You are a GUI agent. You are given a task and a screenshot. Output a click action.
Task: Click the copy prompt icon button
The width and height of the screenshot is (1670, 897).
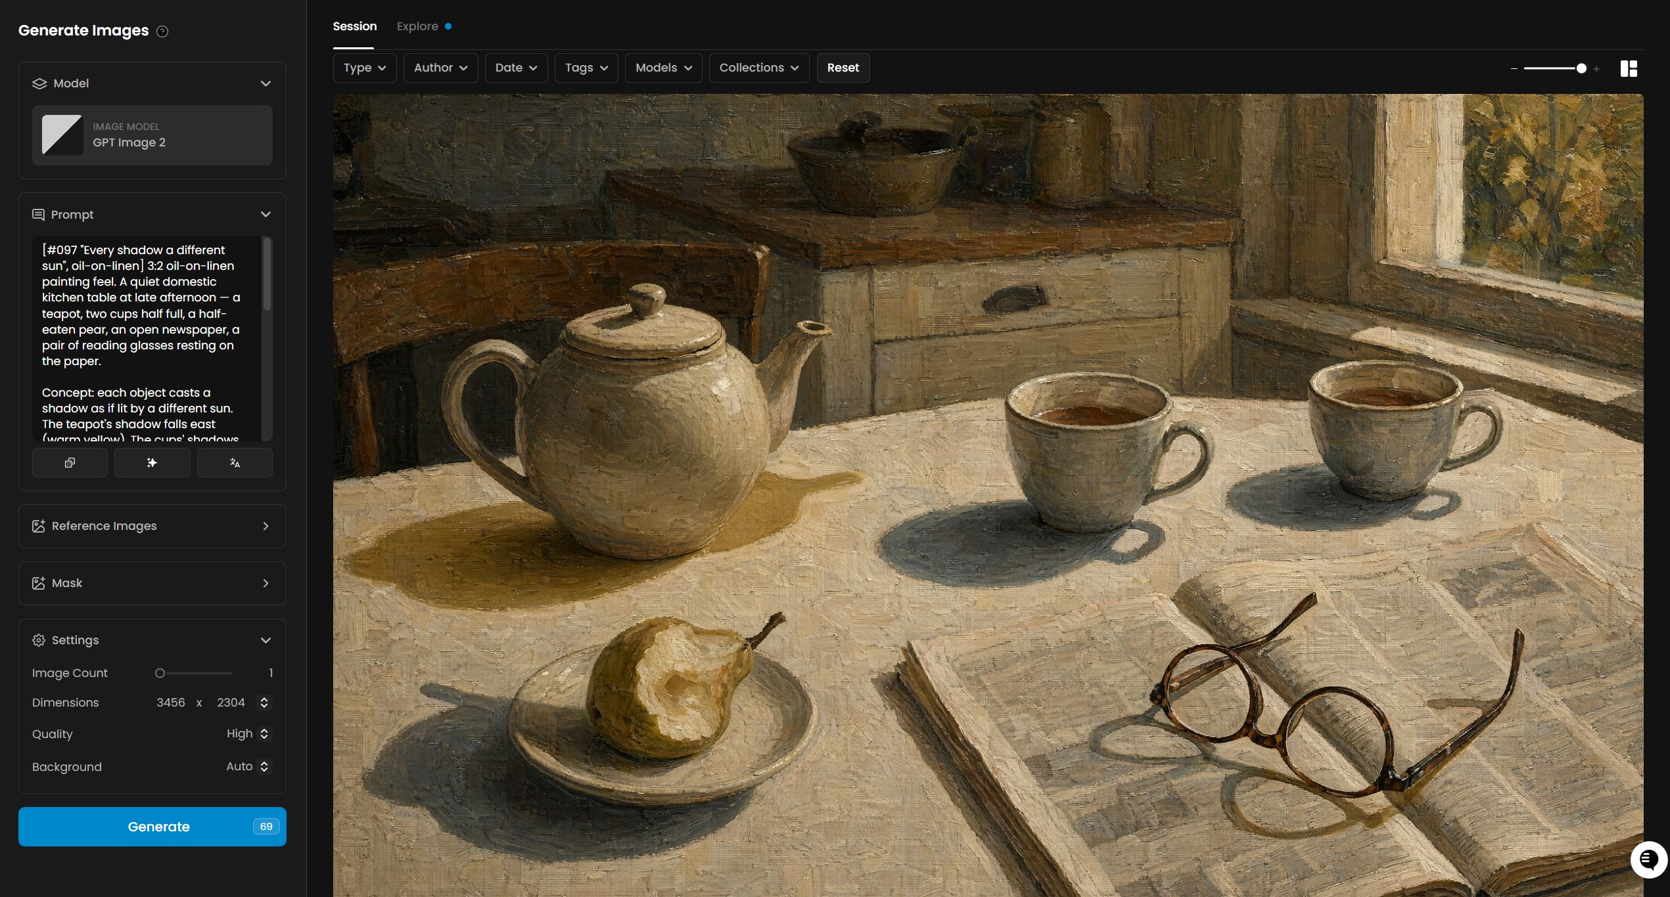70,463
